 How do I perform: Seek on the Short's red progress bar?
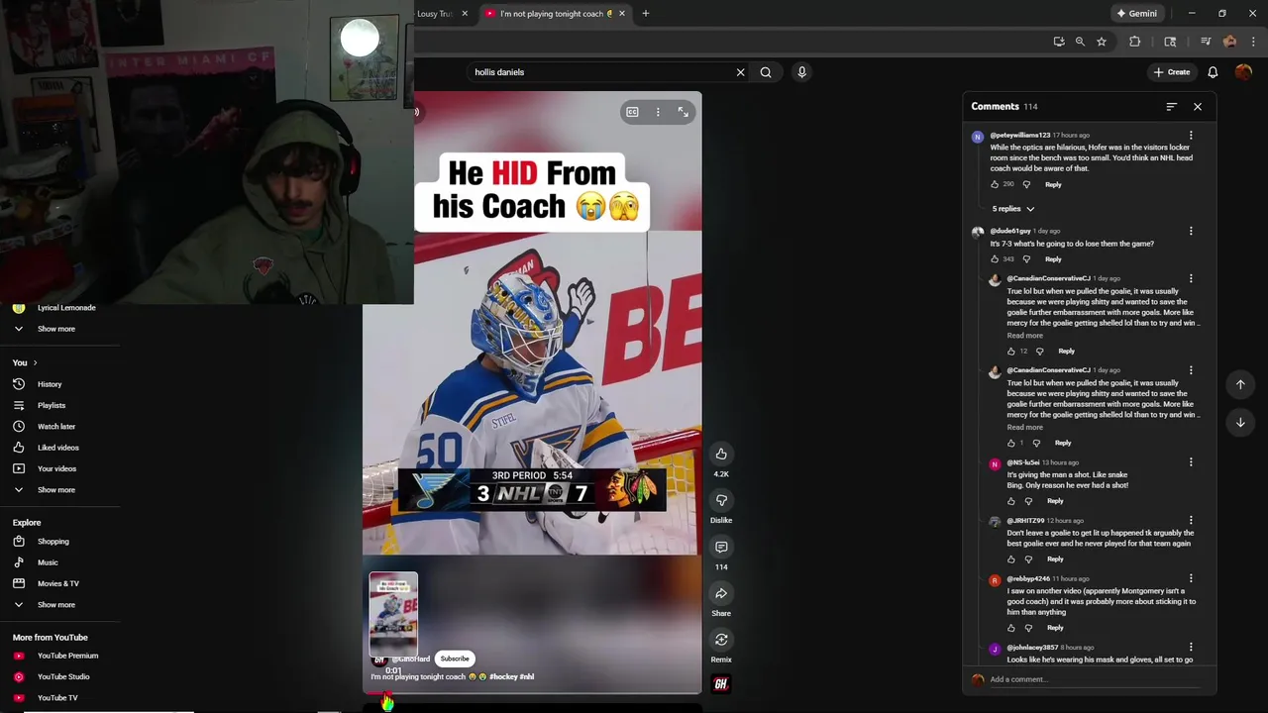point(532,693)
